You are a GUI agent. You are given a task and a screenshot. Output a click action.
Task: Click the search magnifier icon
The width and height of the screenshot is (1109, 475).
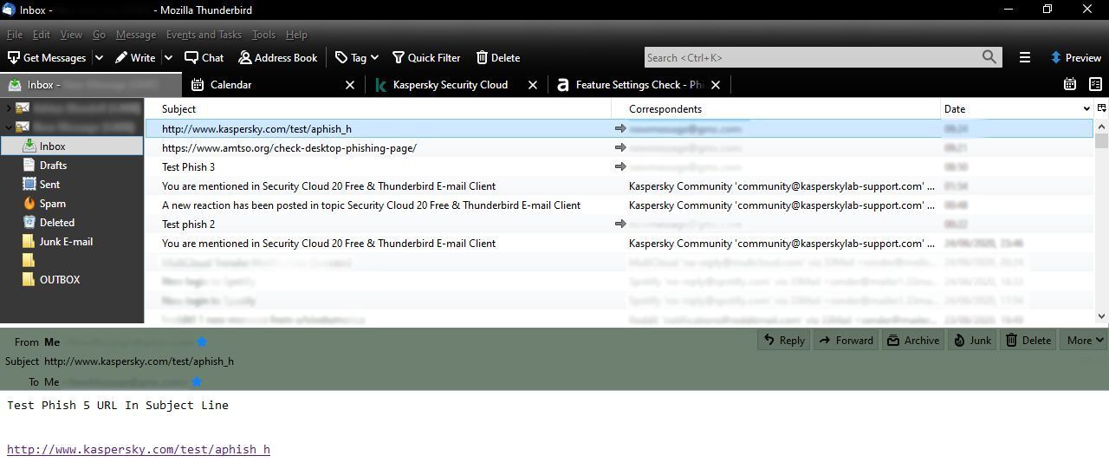[989, 57]
